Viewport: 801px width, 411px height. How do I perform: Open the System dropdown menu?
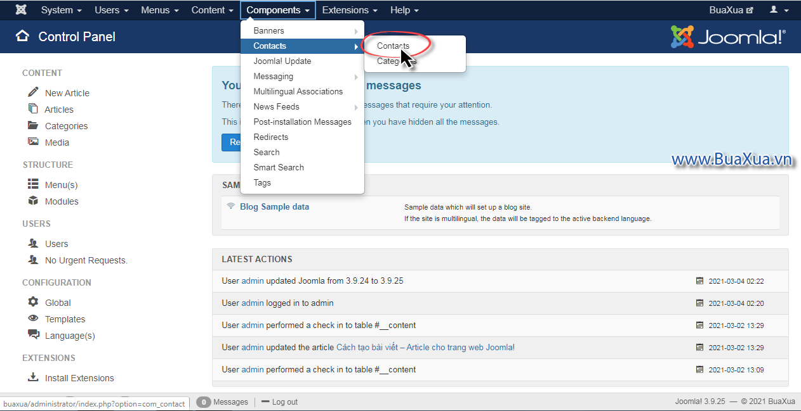click(62, 10)
